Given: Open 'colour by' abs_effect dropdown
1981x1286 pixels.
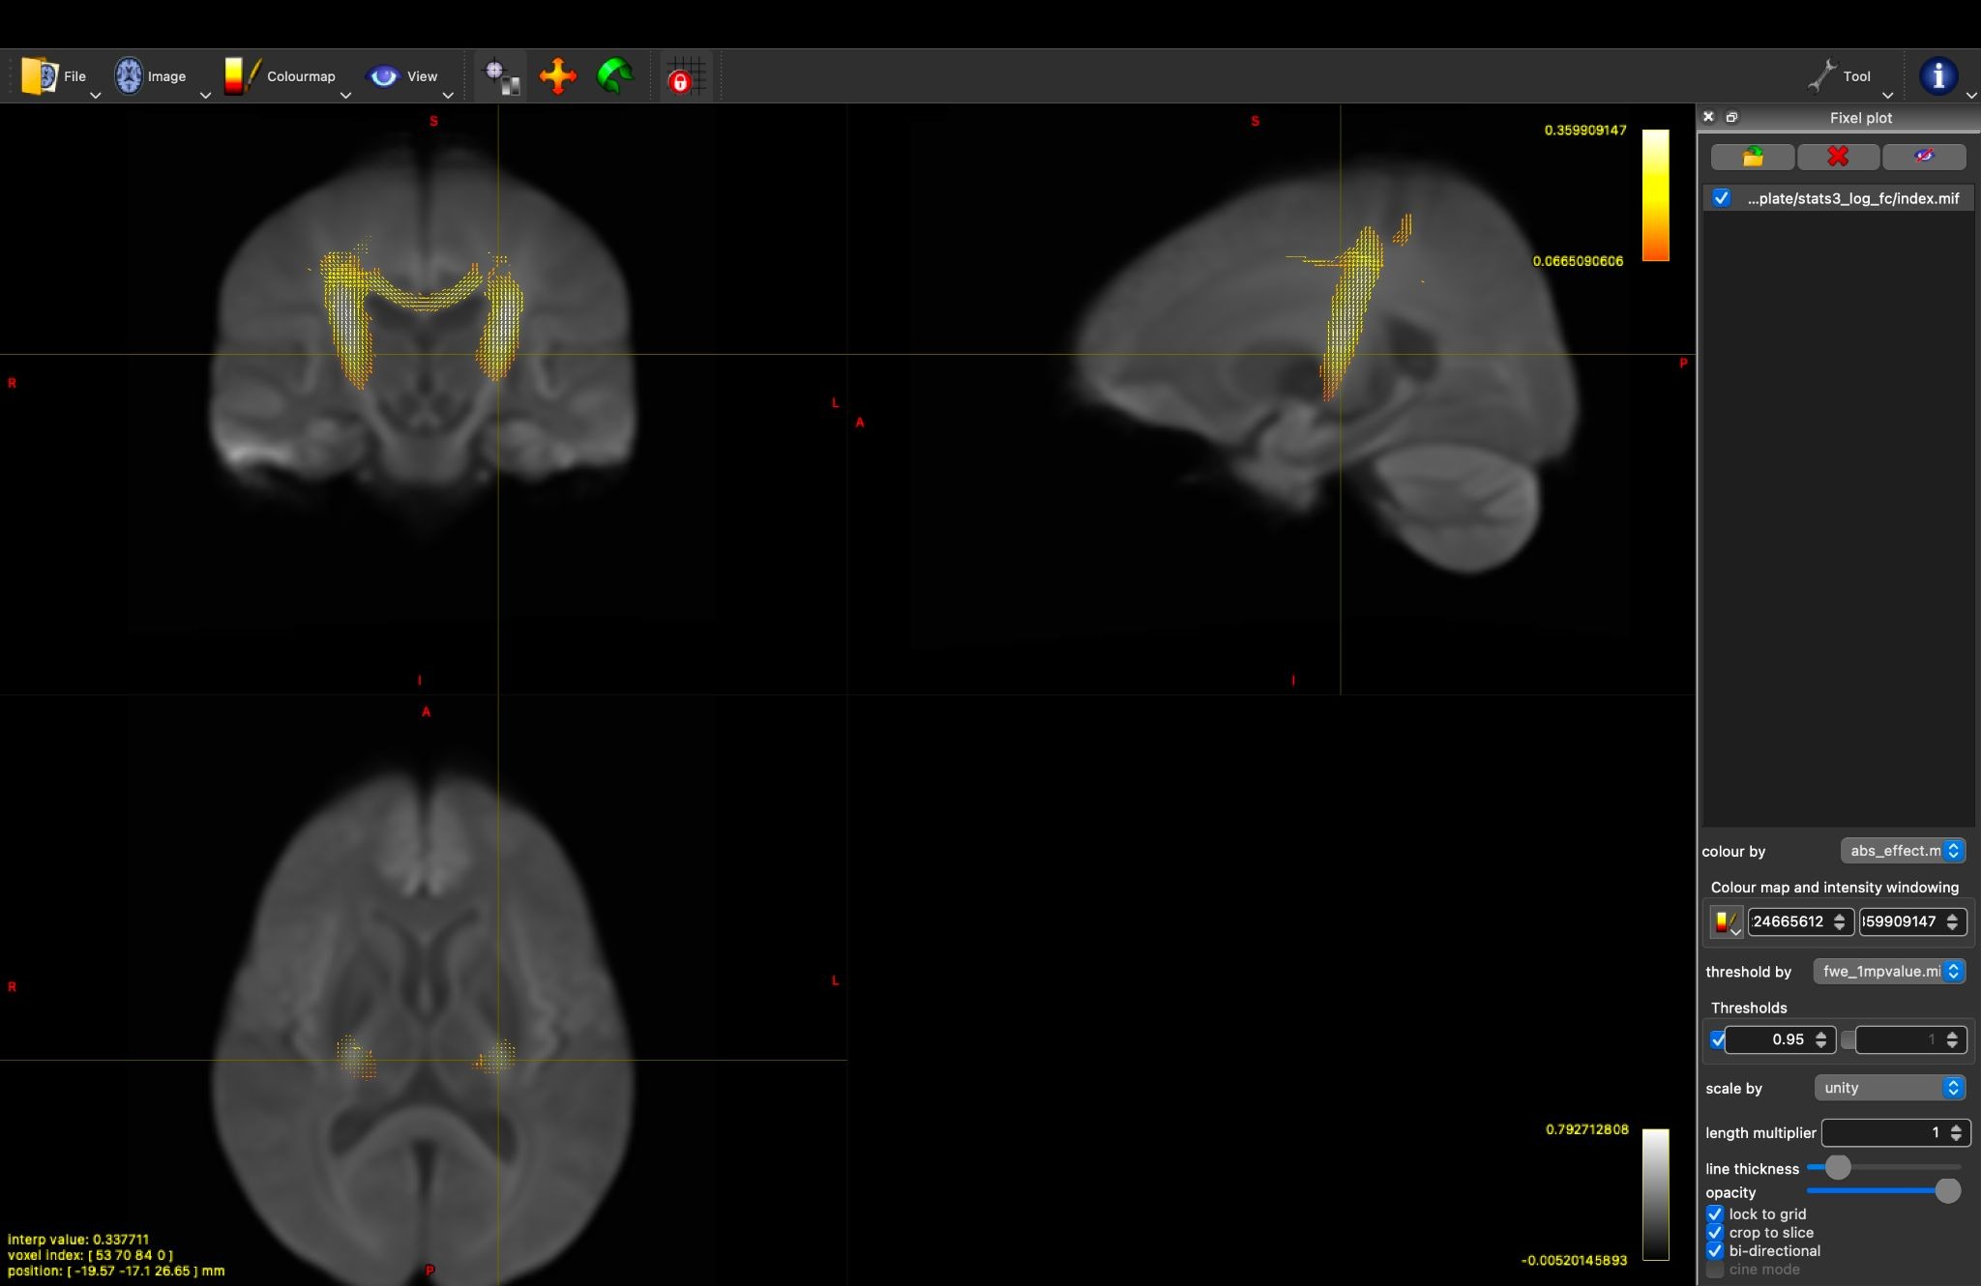Looking at the screenshot, I should point(1903,851).
